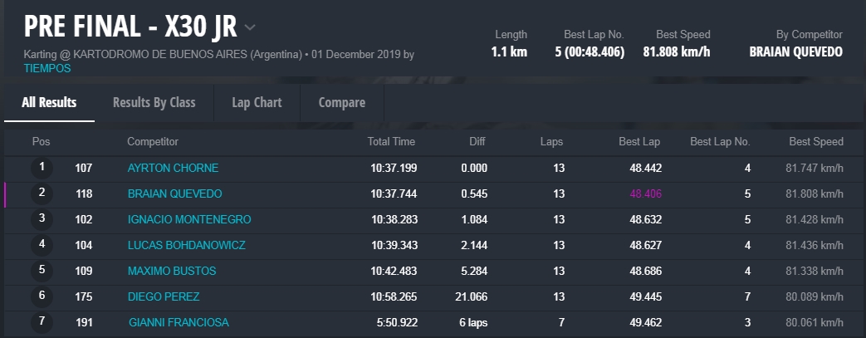
Task: Sort by the Total Time column header
Action: pyautogui.click(x=391, y=142)
